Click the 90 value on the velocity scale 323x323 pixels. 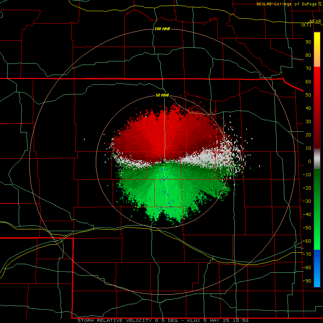[308, 42]
